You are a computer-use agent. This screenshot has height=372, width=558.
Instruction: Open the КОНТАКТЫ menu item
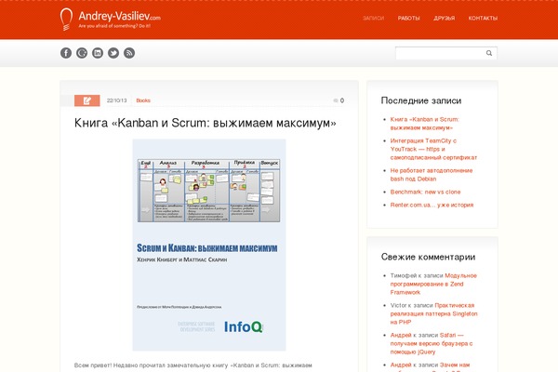483,19
